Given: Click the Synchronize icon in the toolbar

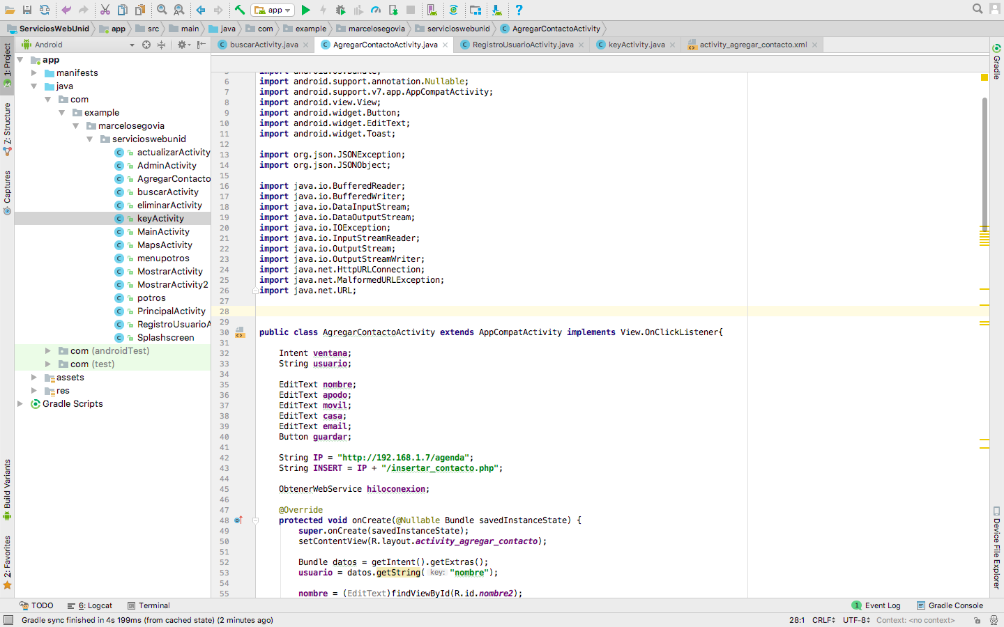Looking at the screenshot, I should tap(45, 10).
